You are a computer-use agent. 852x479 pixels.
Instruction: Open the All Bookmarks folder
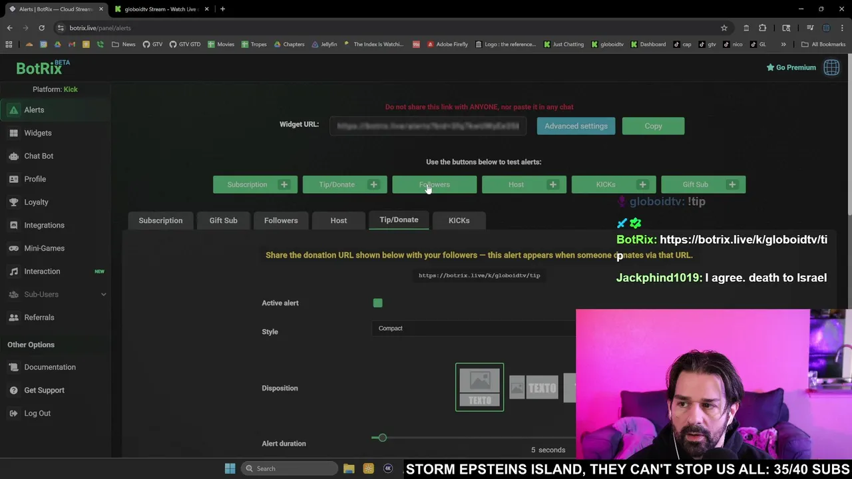click(x=823, y=45)
